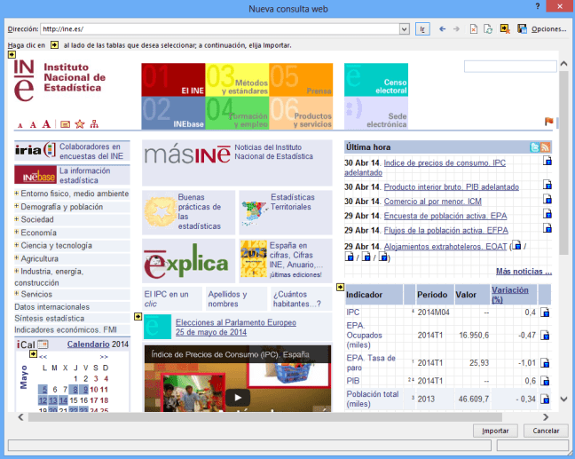Open the 05 Prensa menu tile

click(301, 80)
